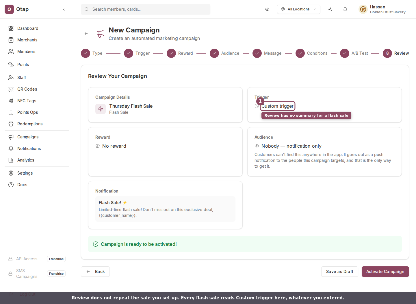Viewport: 416px width, 304px height.
Task: Open the Points section
Action: click(37, 65)
